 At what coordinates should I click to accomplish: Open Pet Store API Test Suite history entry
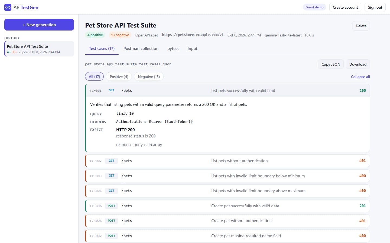coord(39,49)
